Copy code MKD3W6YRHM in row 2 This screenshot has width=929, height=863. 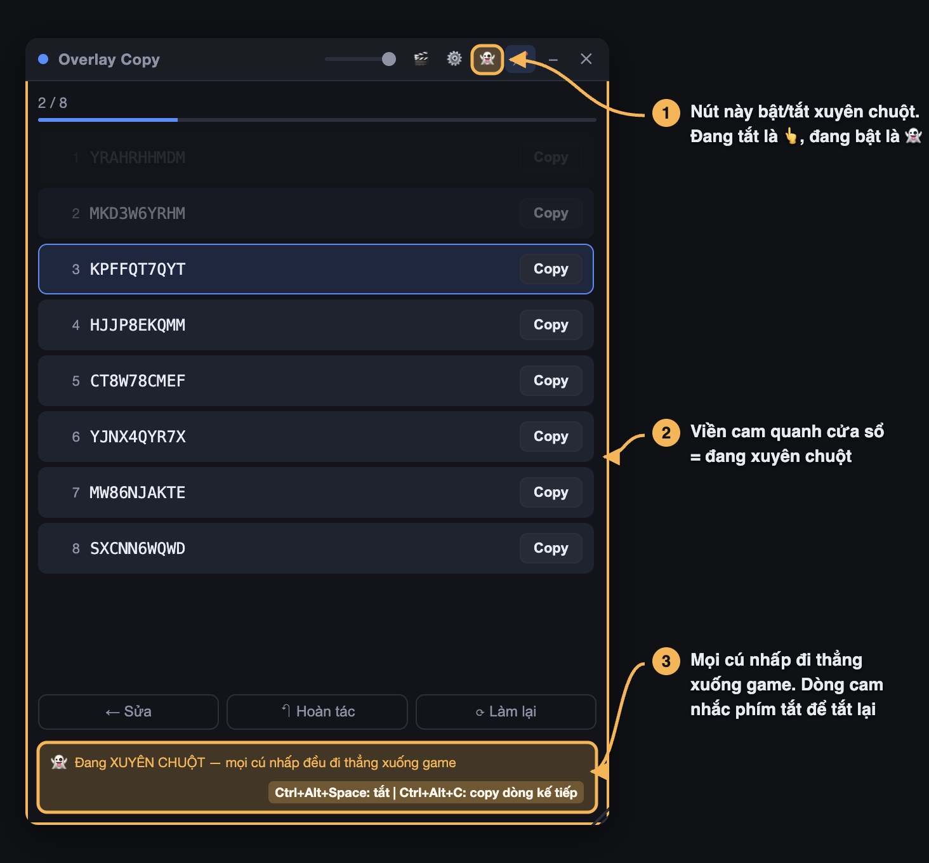551,213
